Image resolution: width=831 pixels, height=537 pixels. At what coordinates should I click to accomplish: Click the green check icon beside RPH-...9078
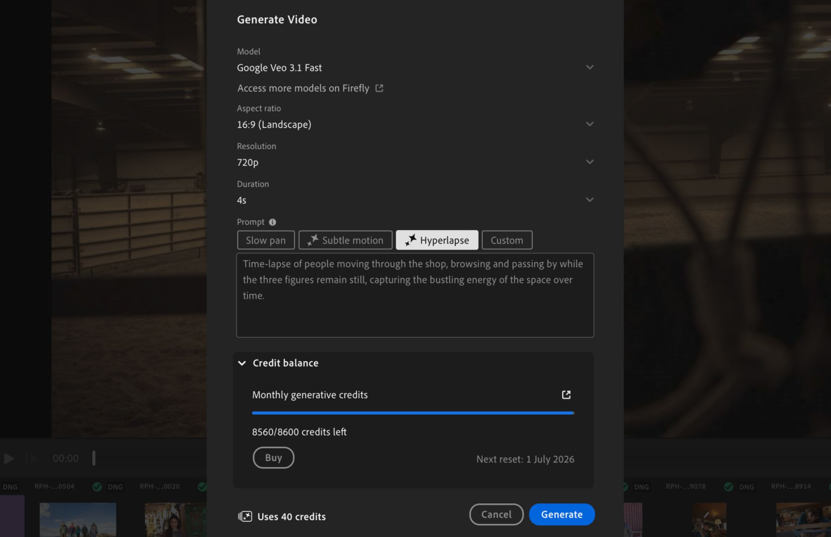coord(729,487)
